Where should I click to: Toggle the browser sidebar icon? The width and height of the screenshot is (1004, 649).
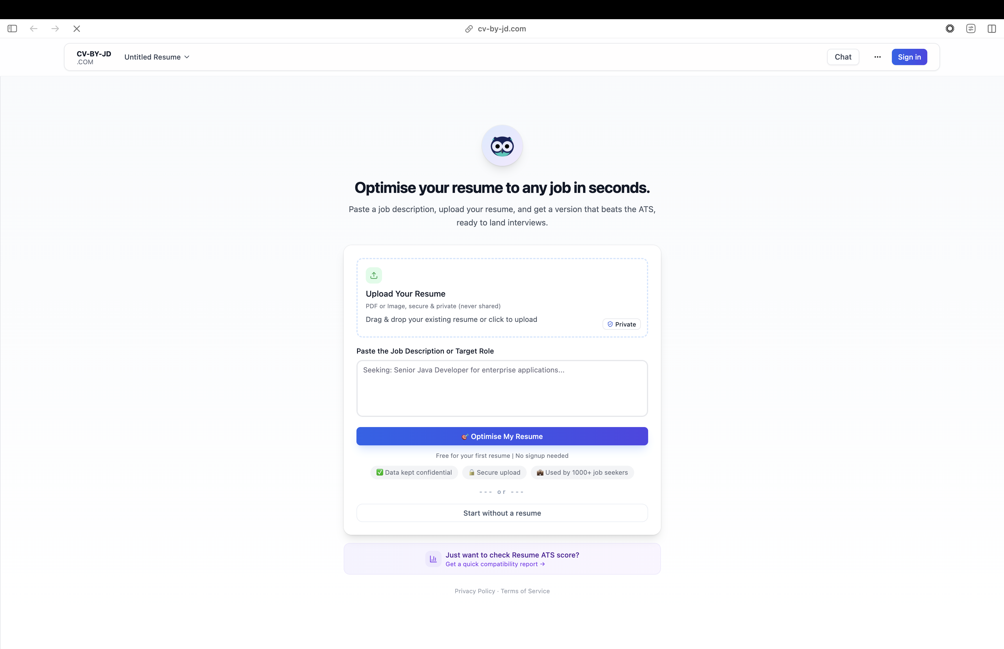coord(12,29)
